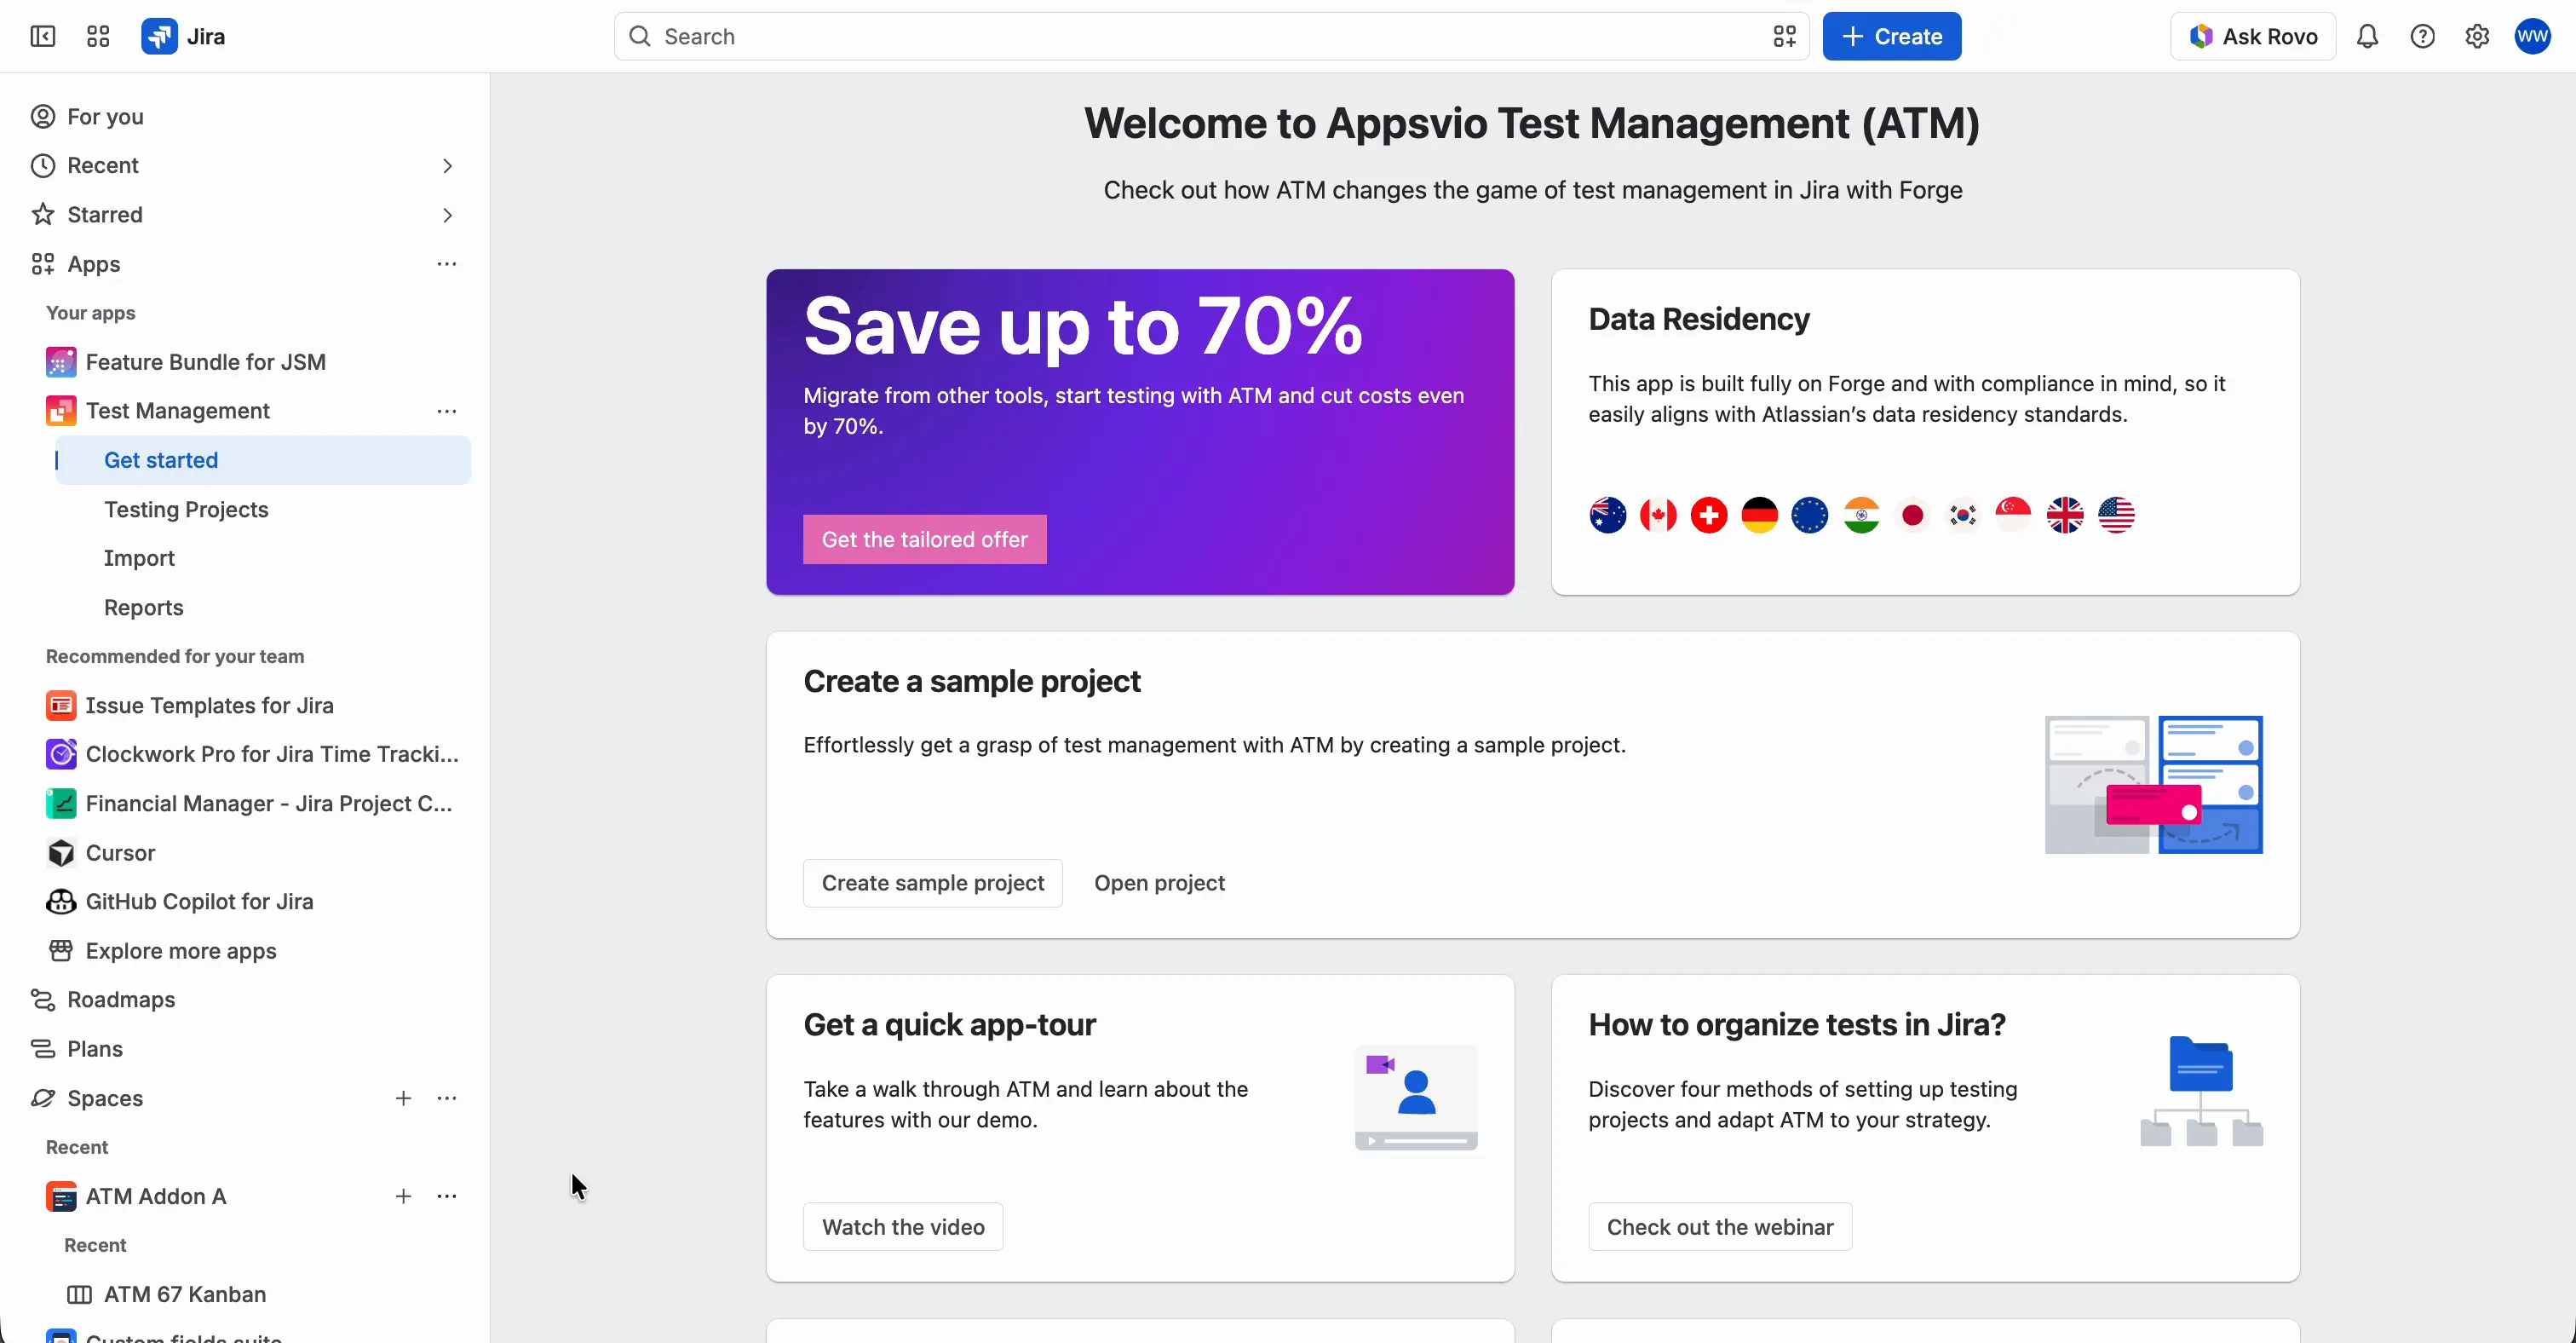The width and height of the screenshot is (2576, 1343).
Task: Click the Jira logo
Action: (184, 37)
